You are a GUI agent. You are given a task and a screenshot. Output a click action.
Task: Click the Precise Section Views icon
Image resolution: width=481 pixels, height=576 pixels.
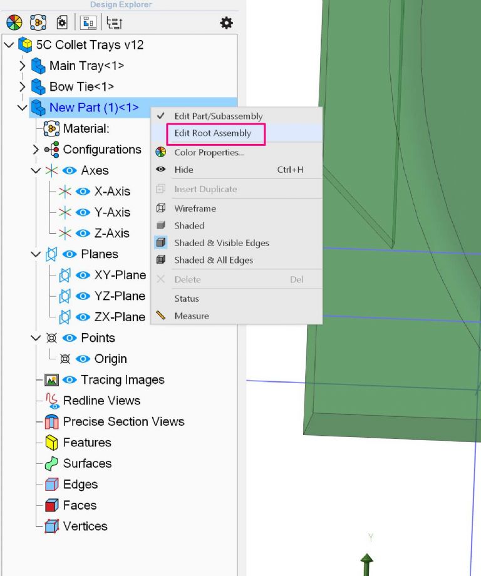point(52,422)
